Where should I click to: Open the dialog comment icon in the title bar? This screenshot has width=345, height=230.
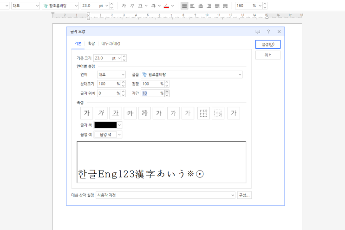tap(258, 32)
